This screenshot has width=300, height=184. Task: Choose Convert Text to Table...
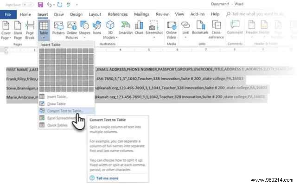66,111
